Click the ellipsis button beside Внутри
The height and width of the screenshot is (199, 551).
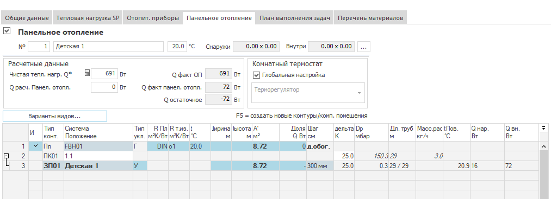[364, 46]
